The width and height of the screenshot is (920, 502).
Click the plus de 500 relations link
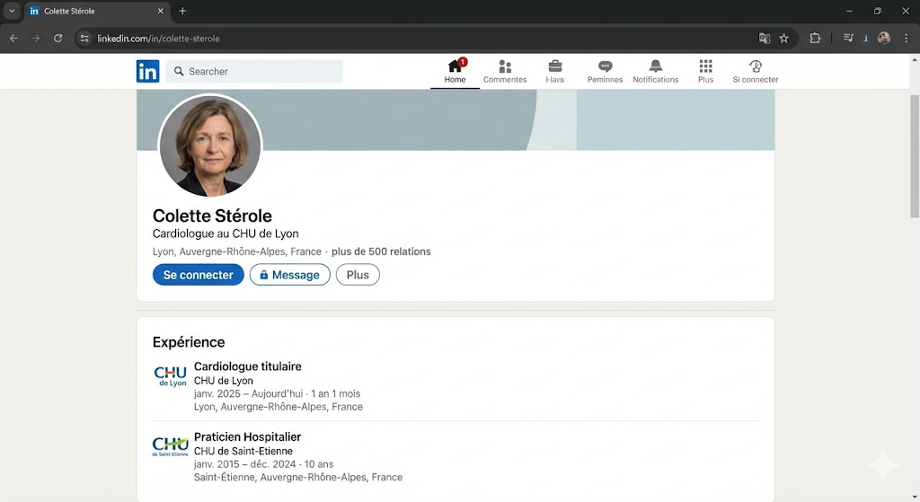coord(381,251)
